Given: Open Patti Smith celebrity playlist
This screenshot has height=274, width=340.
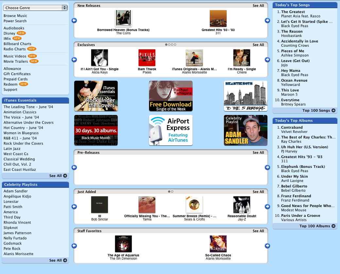Looking at the screenshot, I should [13, 207].
